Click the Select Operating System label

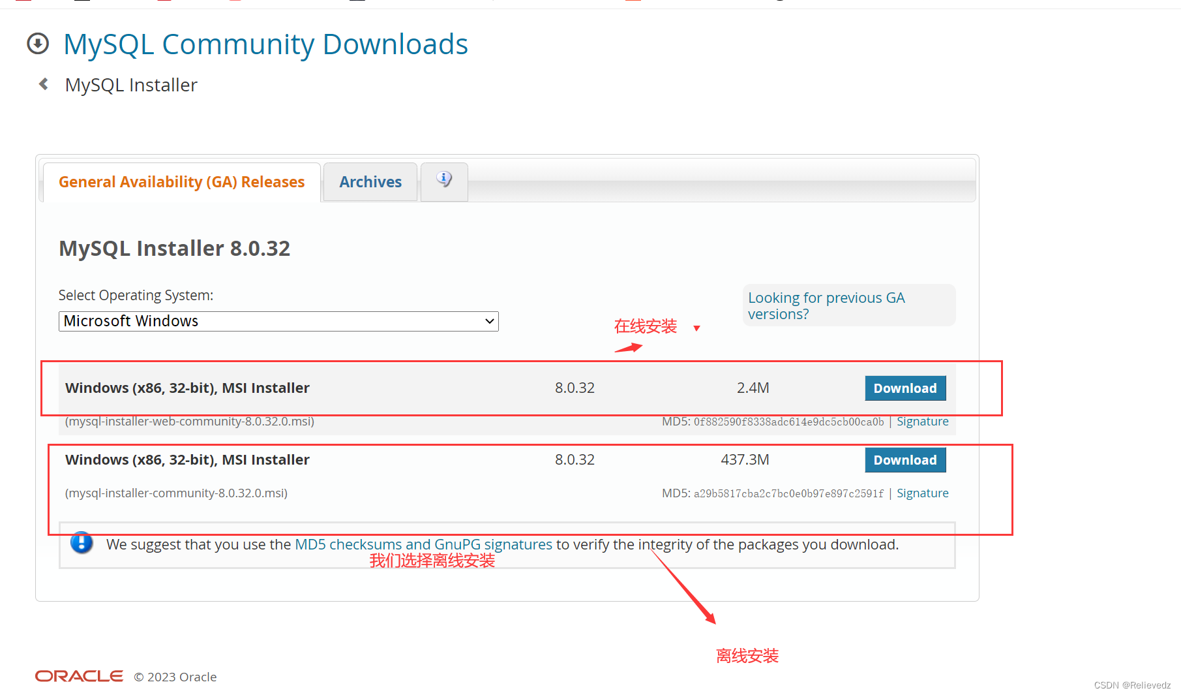point(136,296)
